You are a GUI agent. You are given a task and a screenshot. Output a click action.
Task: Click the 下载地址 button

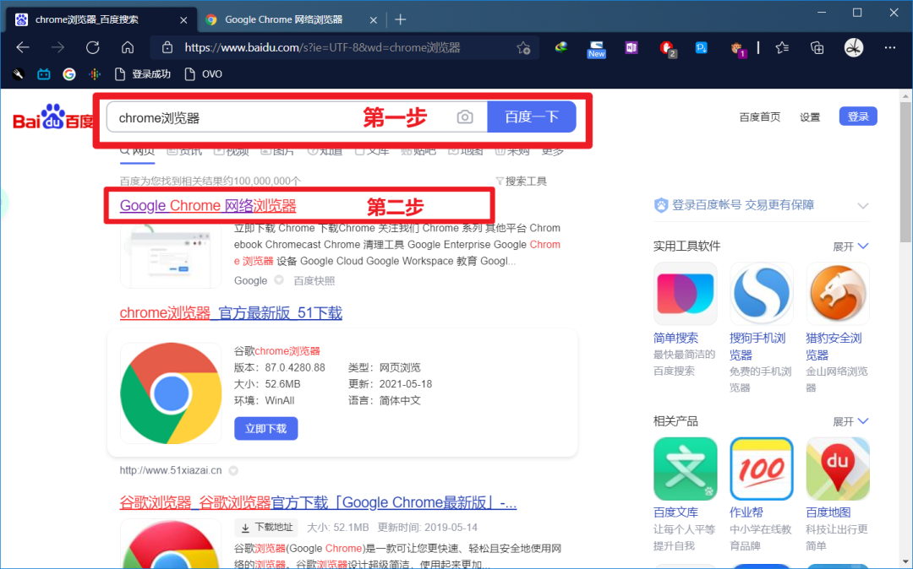[x=266, y=527]
